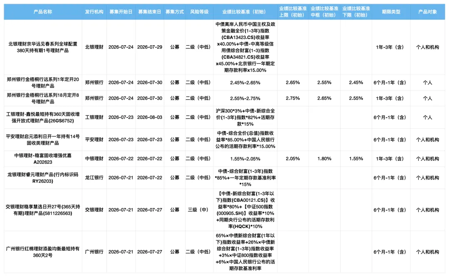Image resolution: width=449 pixels, height=277 pixels.
Task: Click issuer cell 平安理财
Action: (94, 140)
